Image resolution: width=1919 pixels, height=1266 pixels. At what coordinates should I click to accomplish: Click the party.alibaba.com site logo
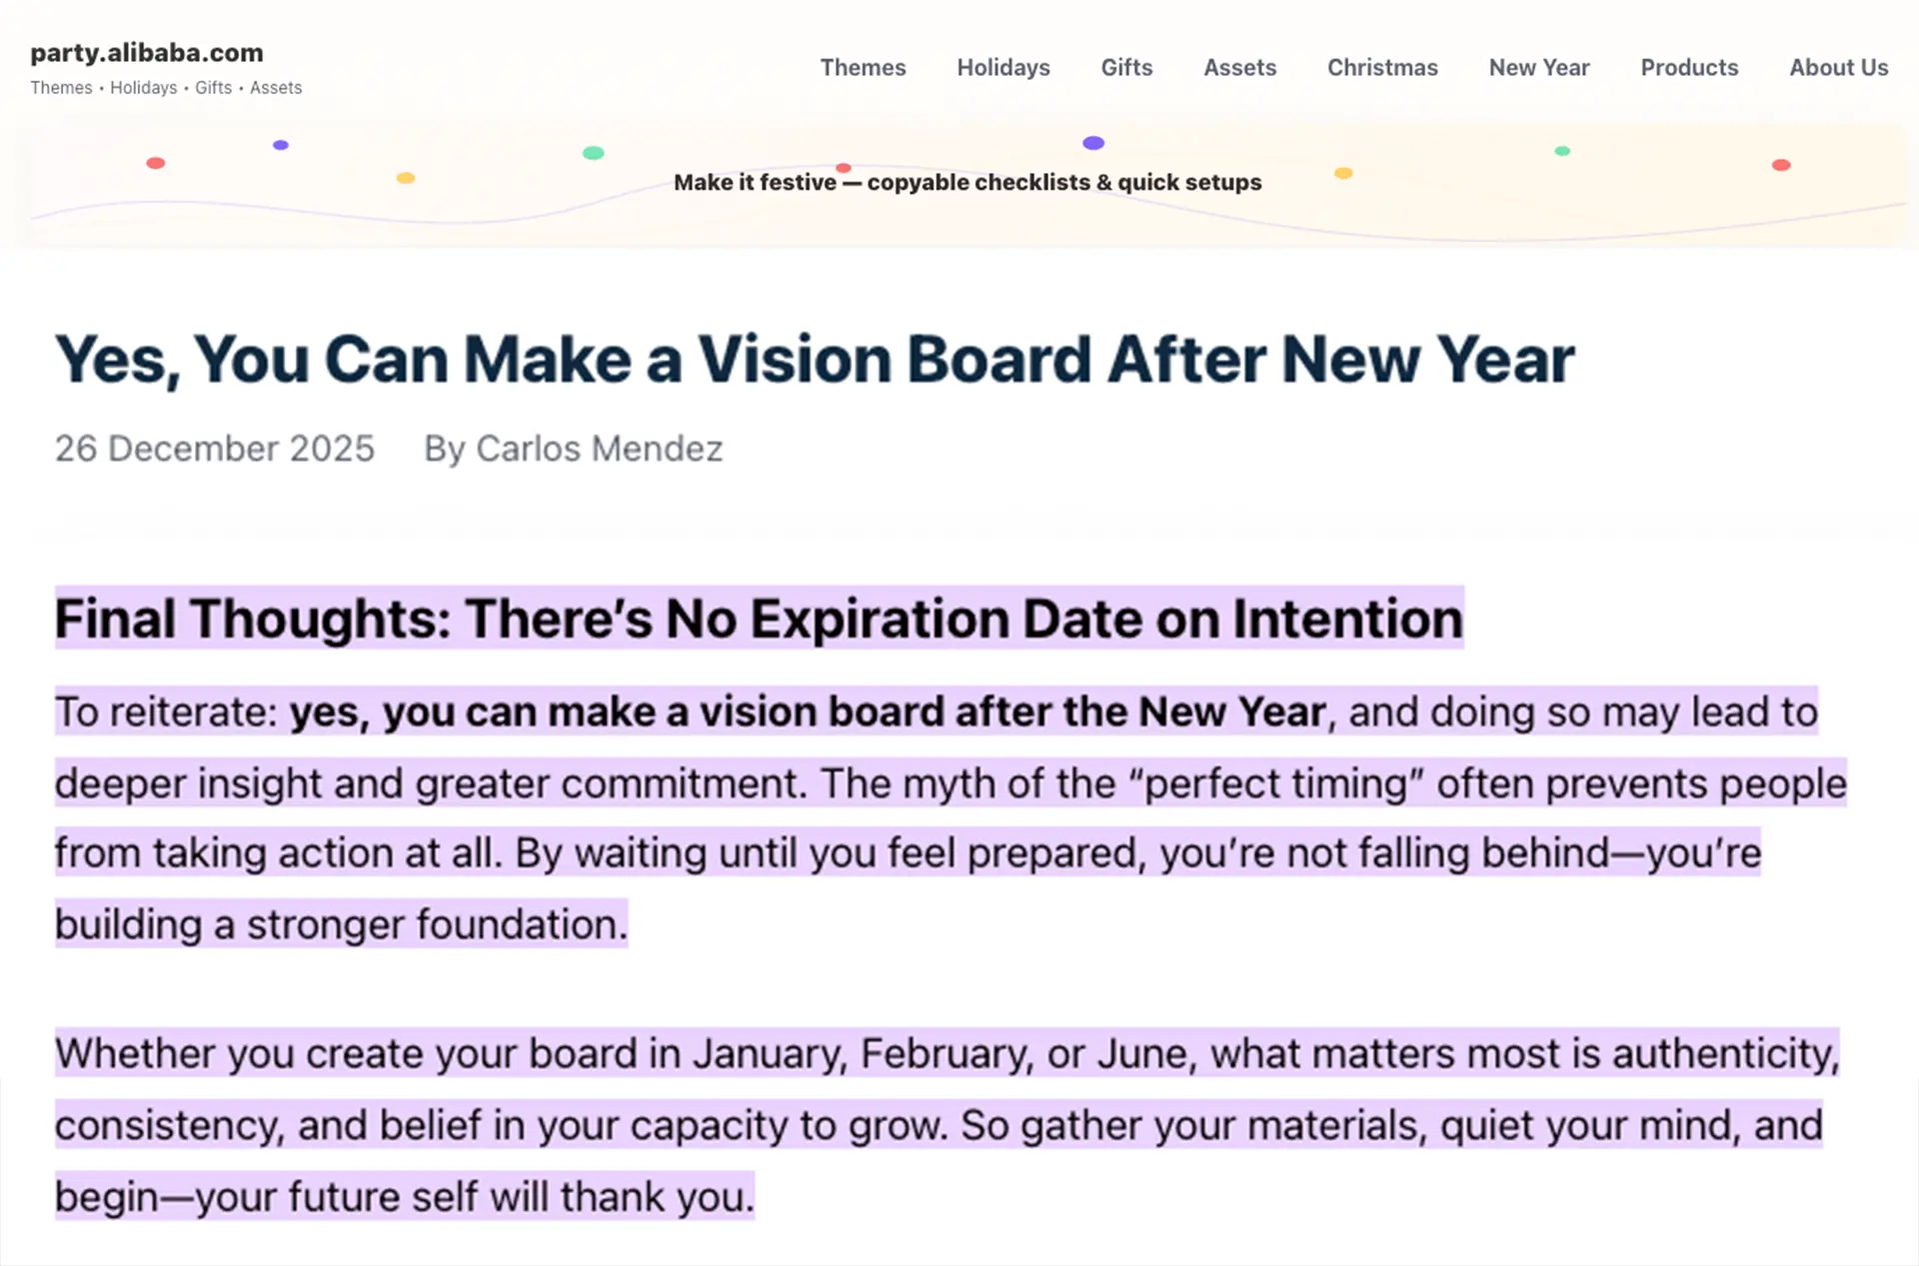pyautogui.click(x=147, y=53)
